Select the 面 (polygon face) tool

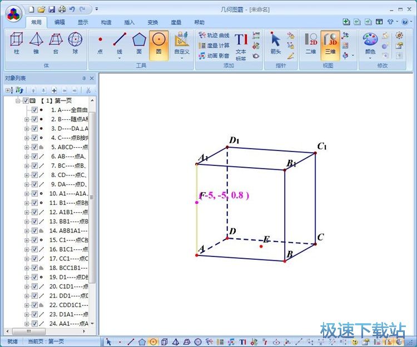coord(139,43)
